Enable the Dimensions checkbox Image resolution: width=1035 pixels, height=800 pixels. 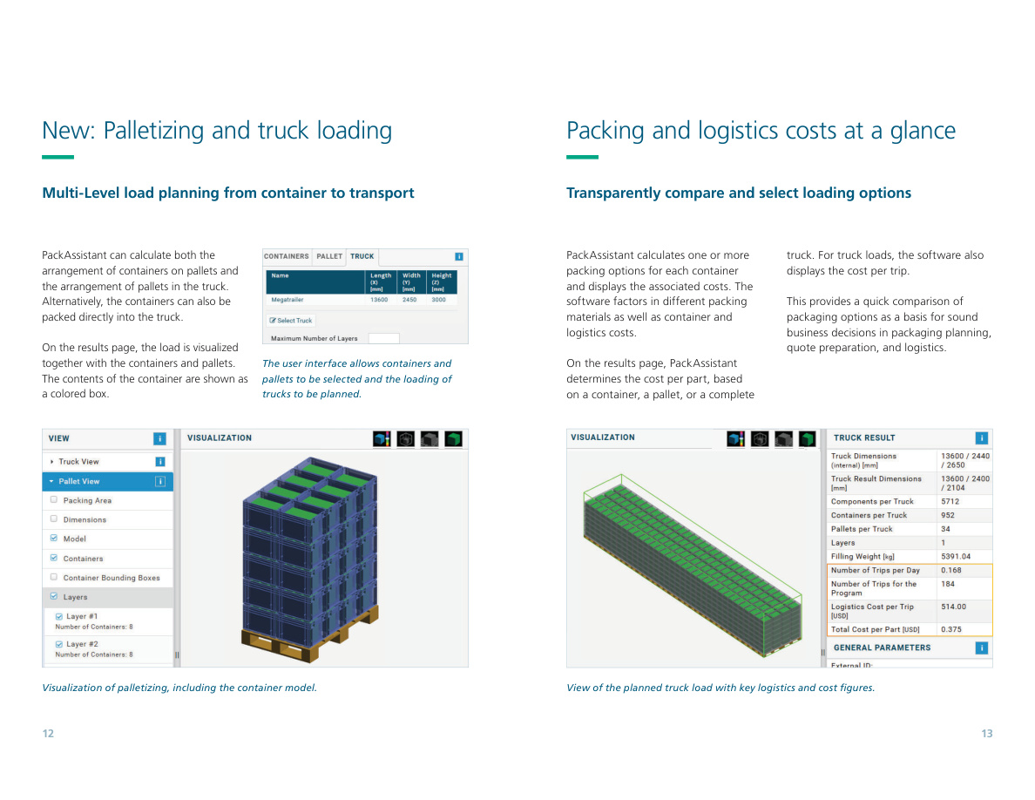pyautogui.click(x=54, y=519)
